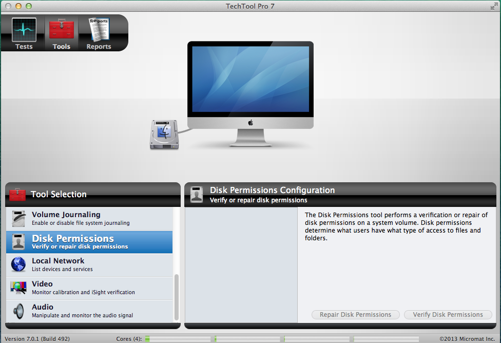Click 'Monitor calibration and iSight verification' text
Viewport: 501px width, 343px height.
[83, 292]
